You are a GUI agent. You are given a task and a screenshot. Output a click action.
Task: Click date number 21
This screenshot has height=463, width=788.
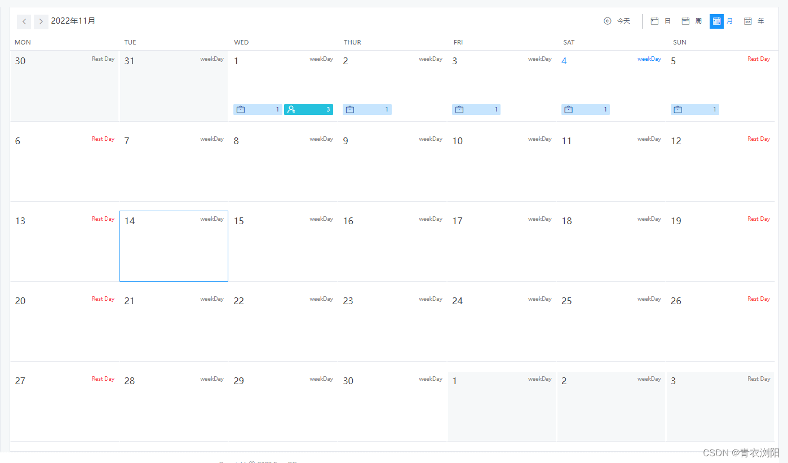(x=130, y=301)
